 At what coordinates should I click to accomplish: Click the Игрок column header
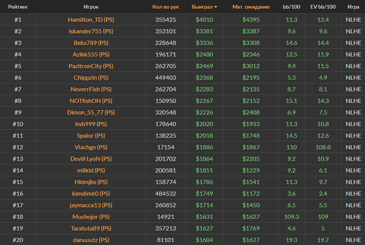[91, 7]
